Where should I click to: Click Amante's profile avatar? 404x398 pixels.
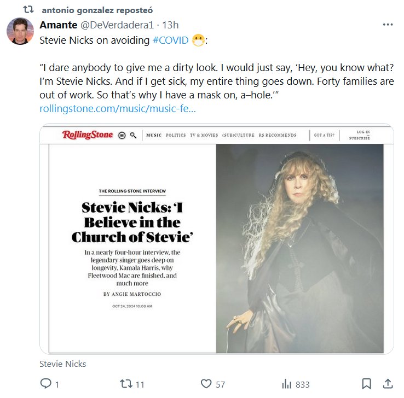coord(20,31)
